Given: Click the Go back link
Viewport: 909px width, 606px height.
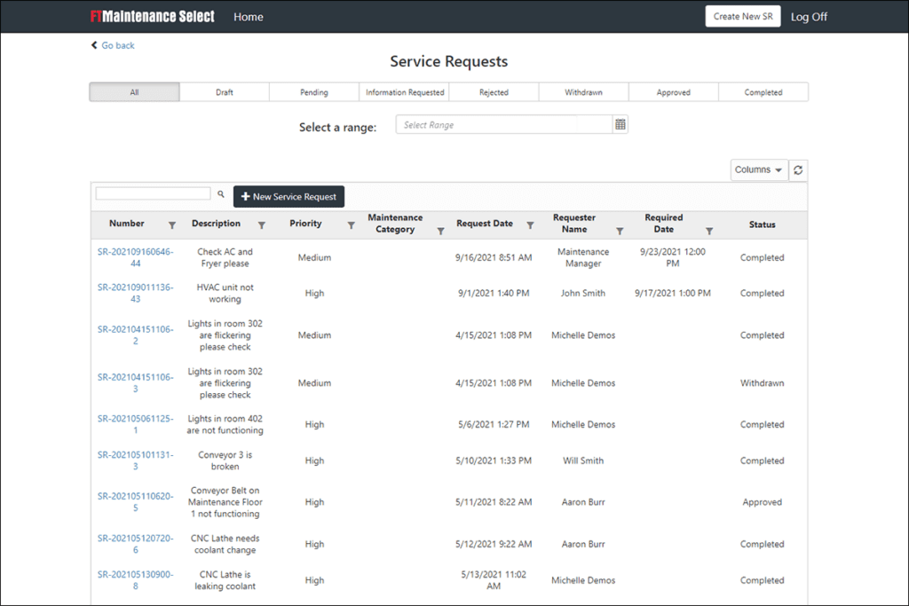Looking at the screenshot, I should tap(118, 45).
